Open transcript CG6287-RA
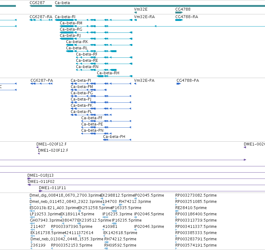This screenshot has width=265, height=250. (41, 17)
